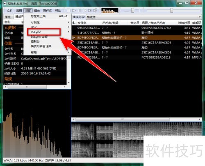Click the spectrum analyzer visualization panel
205x166 pixels.
37,123
